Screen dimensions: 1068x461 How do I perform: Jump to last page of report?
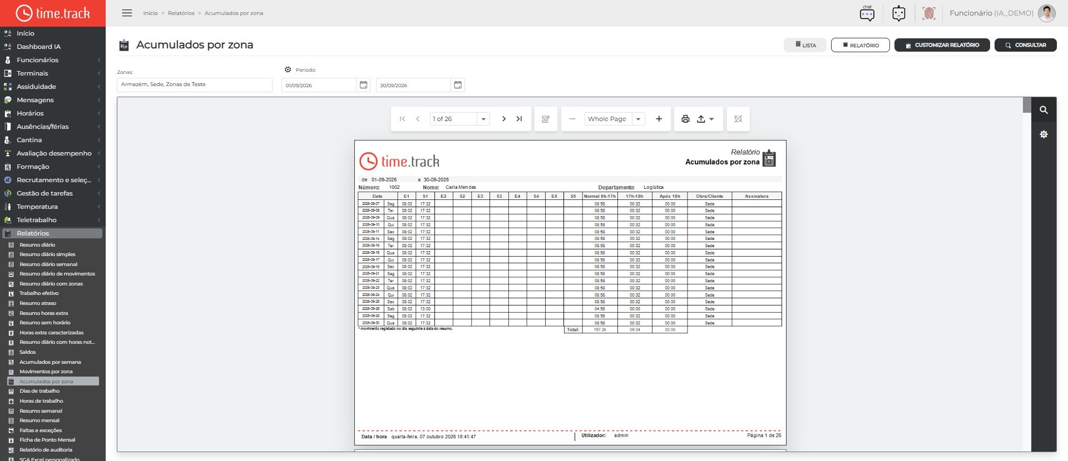(x=519, y=119)
